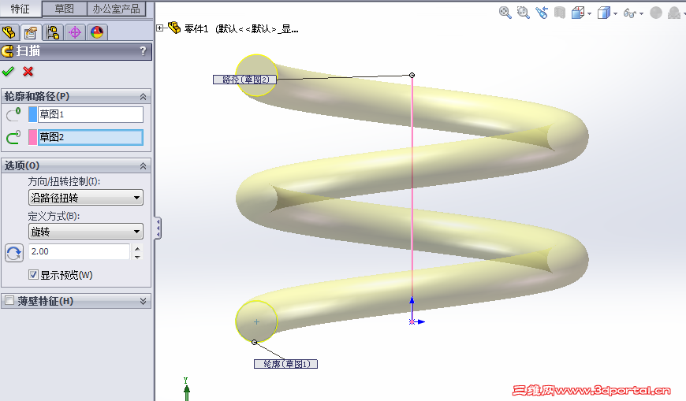
Task: Open the DimXpertManager crosshair tab
Action: coord(75,32)
